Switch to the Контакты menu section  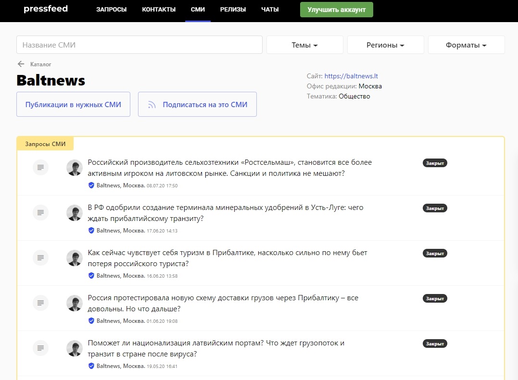point(159,10)
